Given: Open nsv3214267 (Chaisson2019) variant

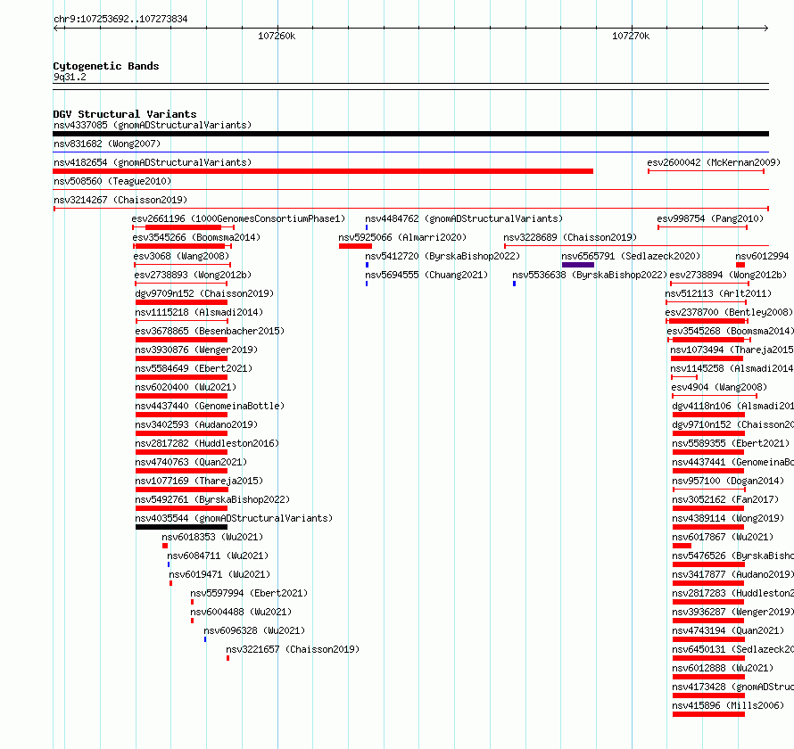Looking at the screenshot, I should pos(120,200).
